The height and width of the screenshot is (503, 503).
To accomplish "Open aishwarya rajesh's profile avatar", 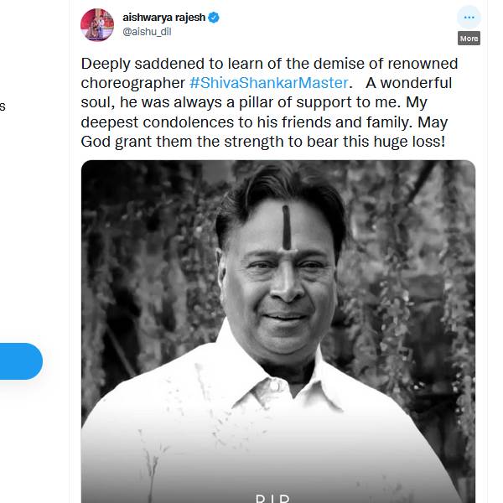I will coord(97,23).
